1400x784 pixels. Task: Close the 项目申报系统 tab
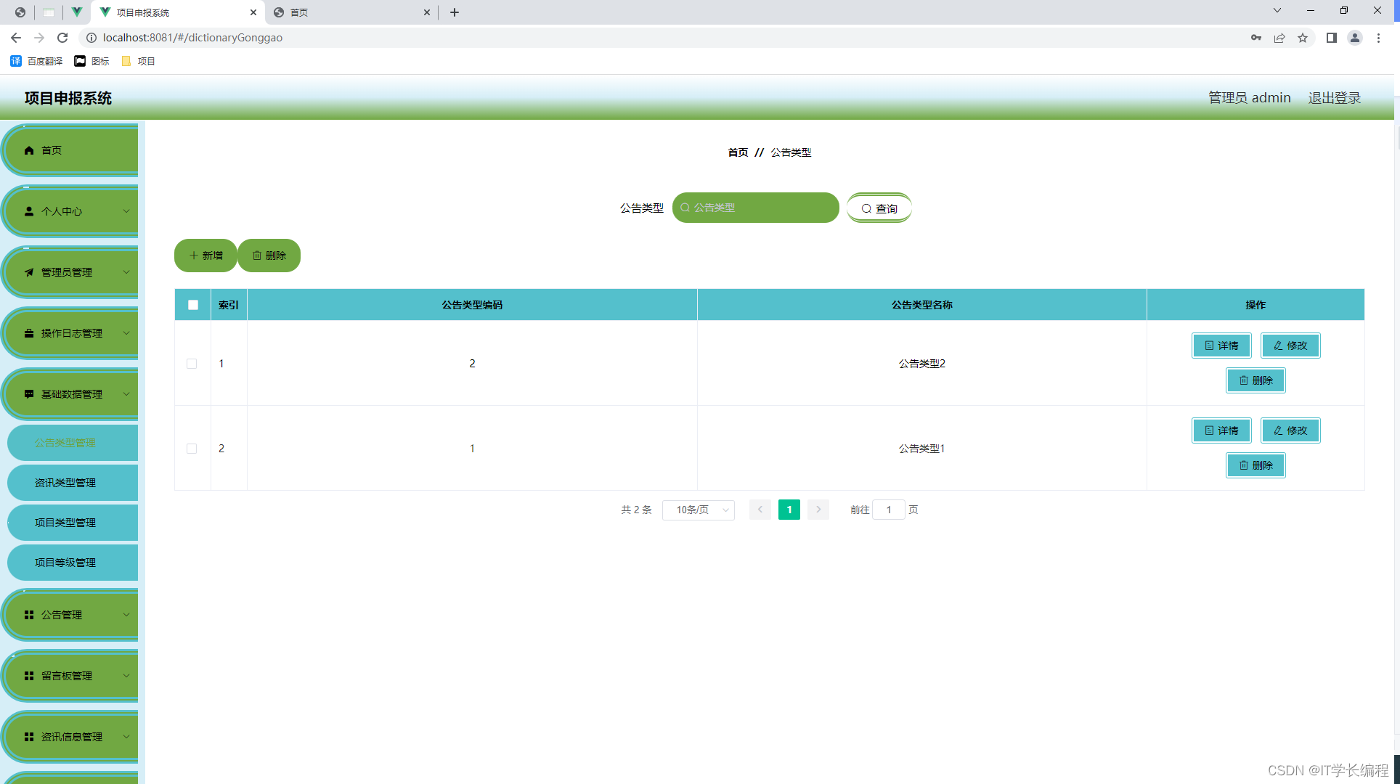[x=253, y=12]
